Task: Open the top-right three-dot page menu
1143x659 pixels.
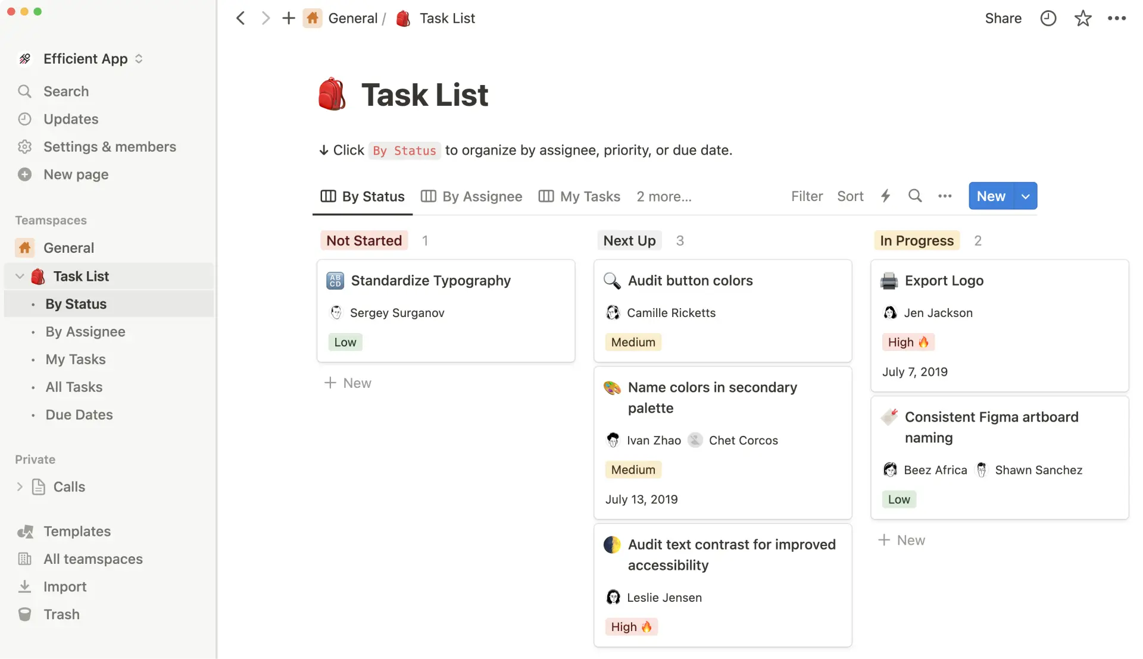Action: tap(1117, 18)
